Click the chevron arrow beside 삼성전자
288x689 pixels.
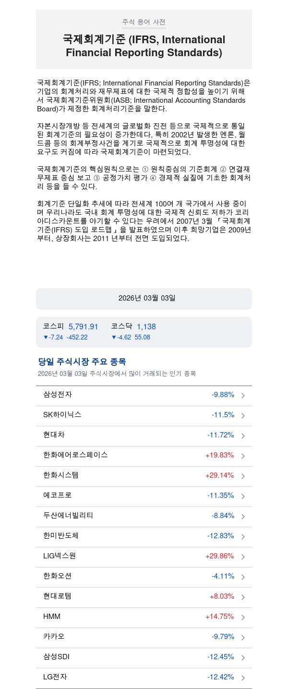(x=243, y=396)
